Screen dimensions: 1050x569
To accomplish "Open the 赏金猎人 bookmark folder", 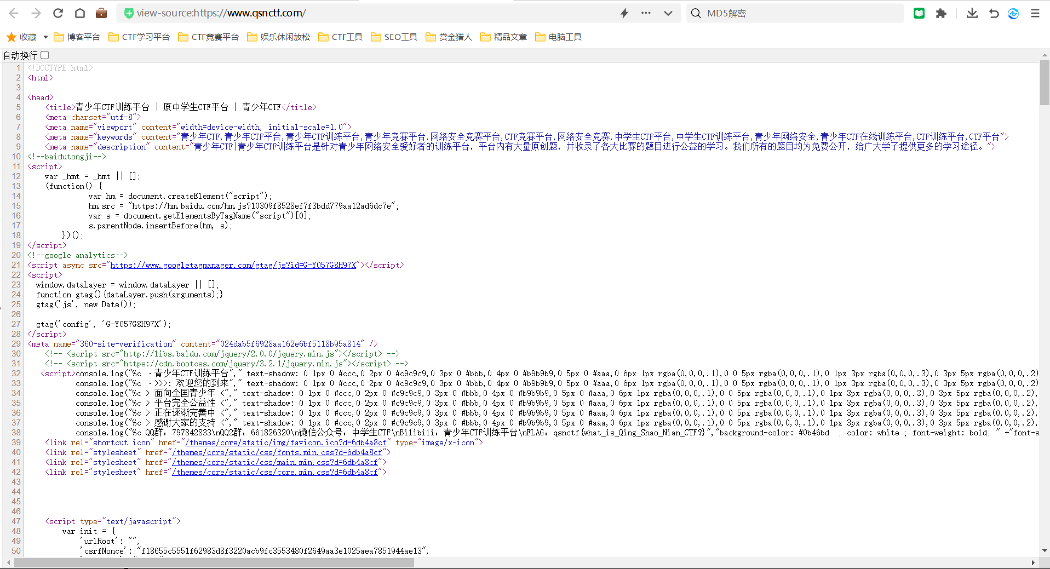I will (x=449, y=37).
